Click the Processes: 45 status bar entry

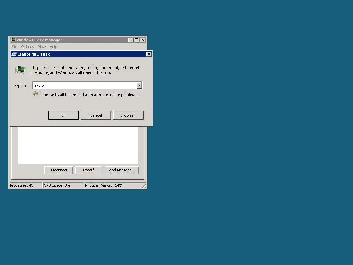point(26,185)
